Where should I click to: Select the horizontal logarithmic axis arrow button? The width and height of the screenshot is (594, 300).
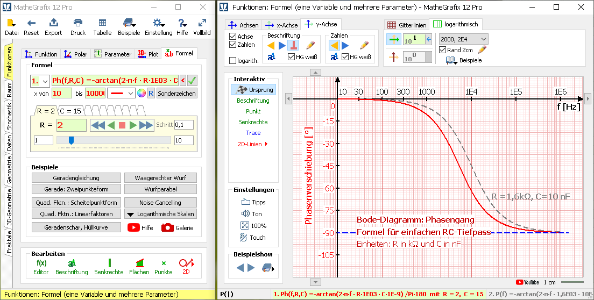(394, 39)
